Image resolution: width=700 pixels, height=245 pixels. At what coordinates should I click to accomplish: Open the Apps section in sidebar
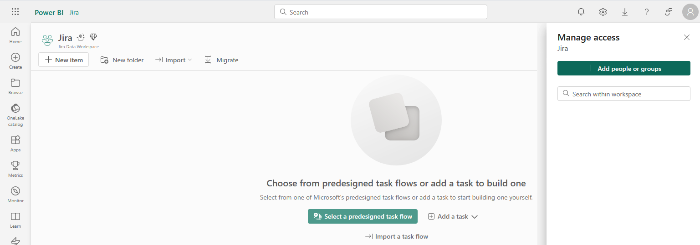click(x=15, y=144)
